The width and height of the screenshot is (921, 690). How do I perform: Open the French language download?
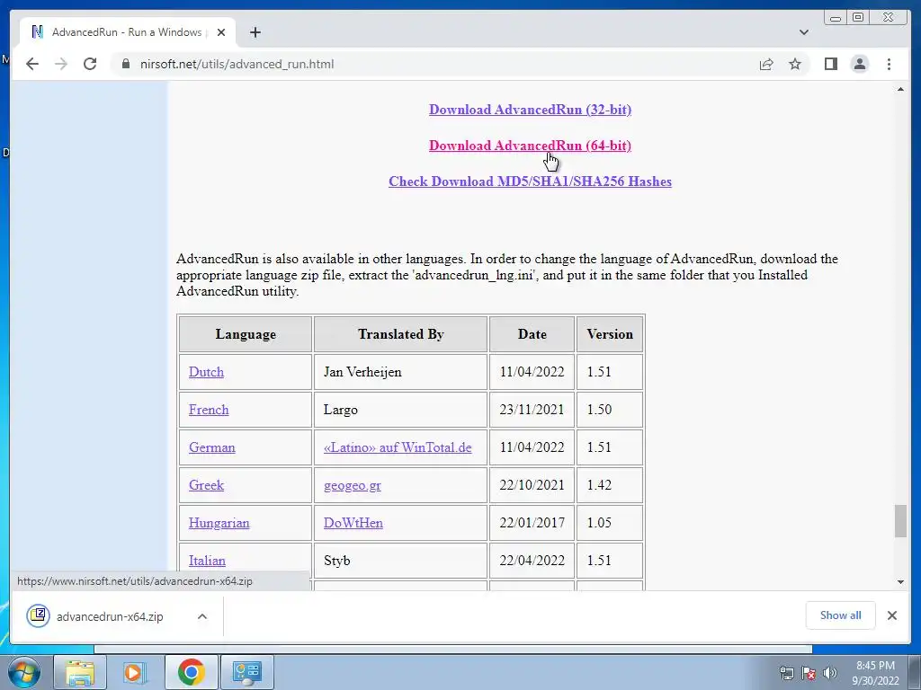coord(209,410)
